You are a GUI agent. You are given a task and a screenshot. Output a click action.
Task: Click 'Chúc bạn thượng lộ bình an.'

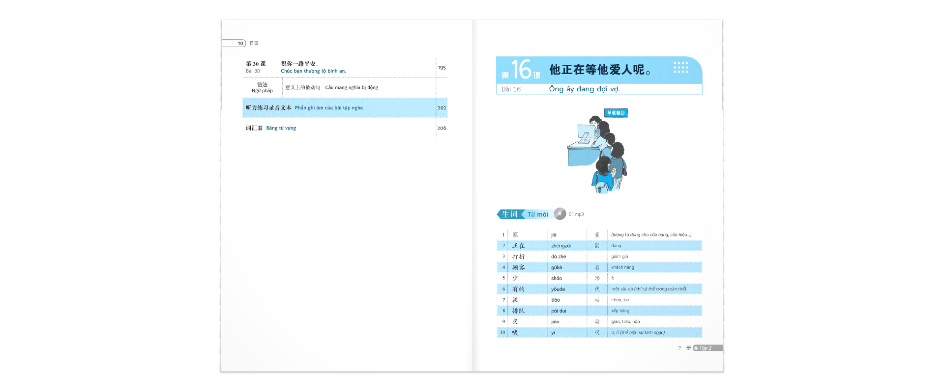(313, 71)
